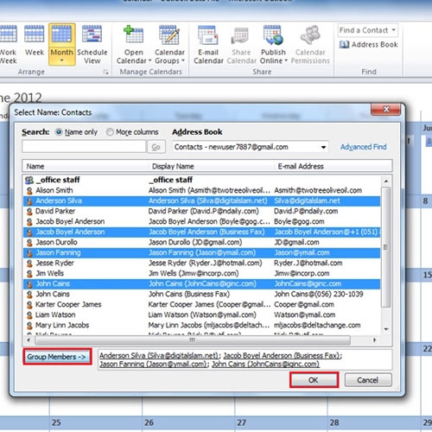Image resolution: width=432 pixels, height=432 pixels.
Task: Select John Cains Business Fax row
Action: [x=201, y=295]
